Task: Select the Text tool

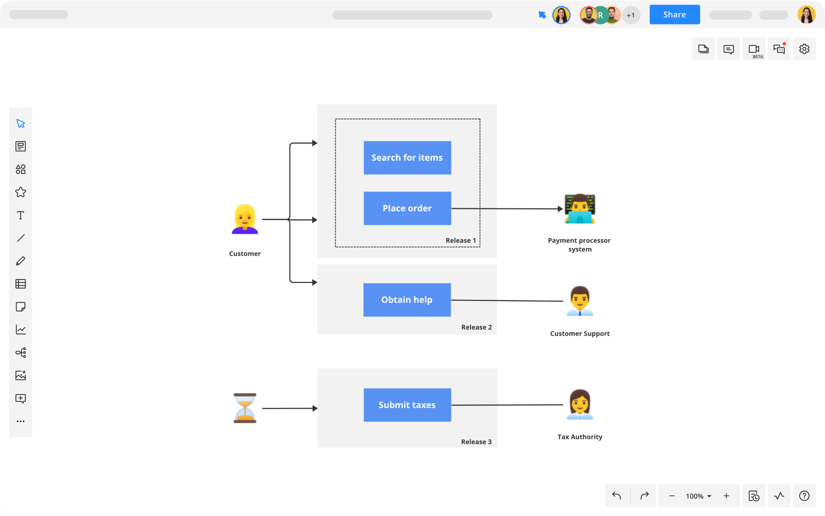Action: 21,215
